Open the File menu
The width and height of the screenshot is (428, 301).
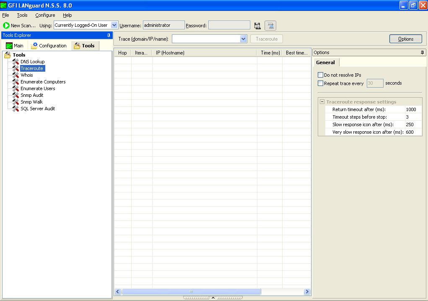click(x=5, y=15)
